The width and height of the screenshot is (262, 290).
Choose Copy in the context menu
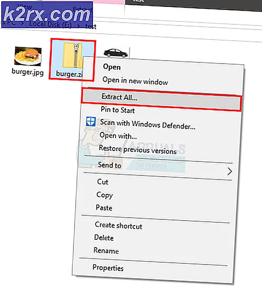(105, 195)
